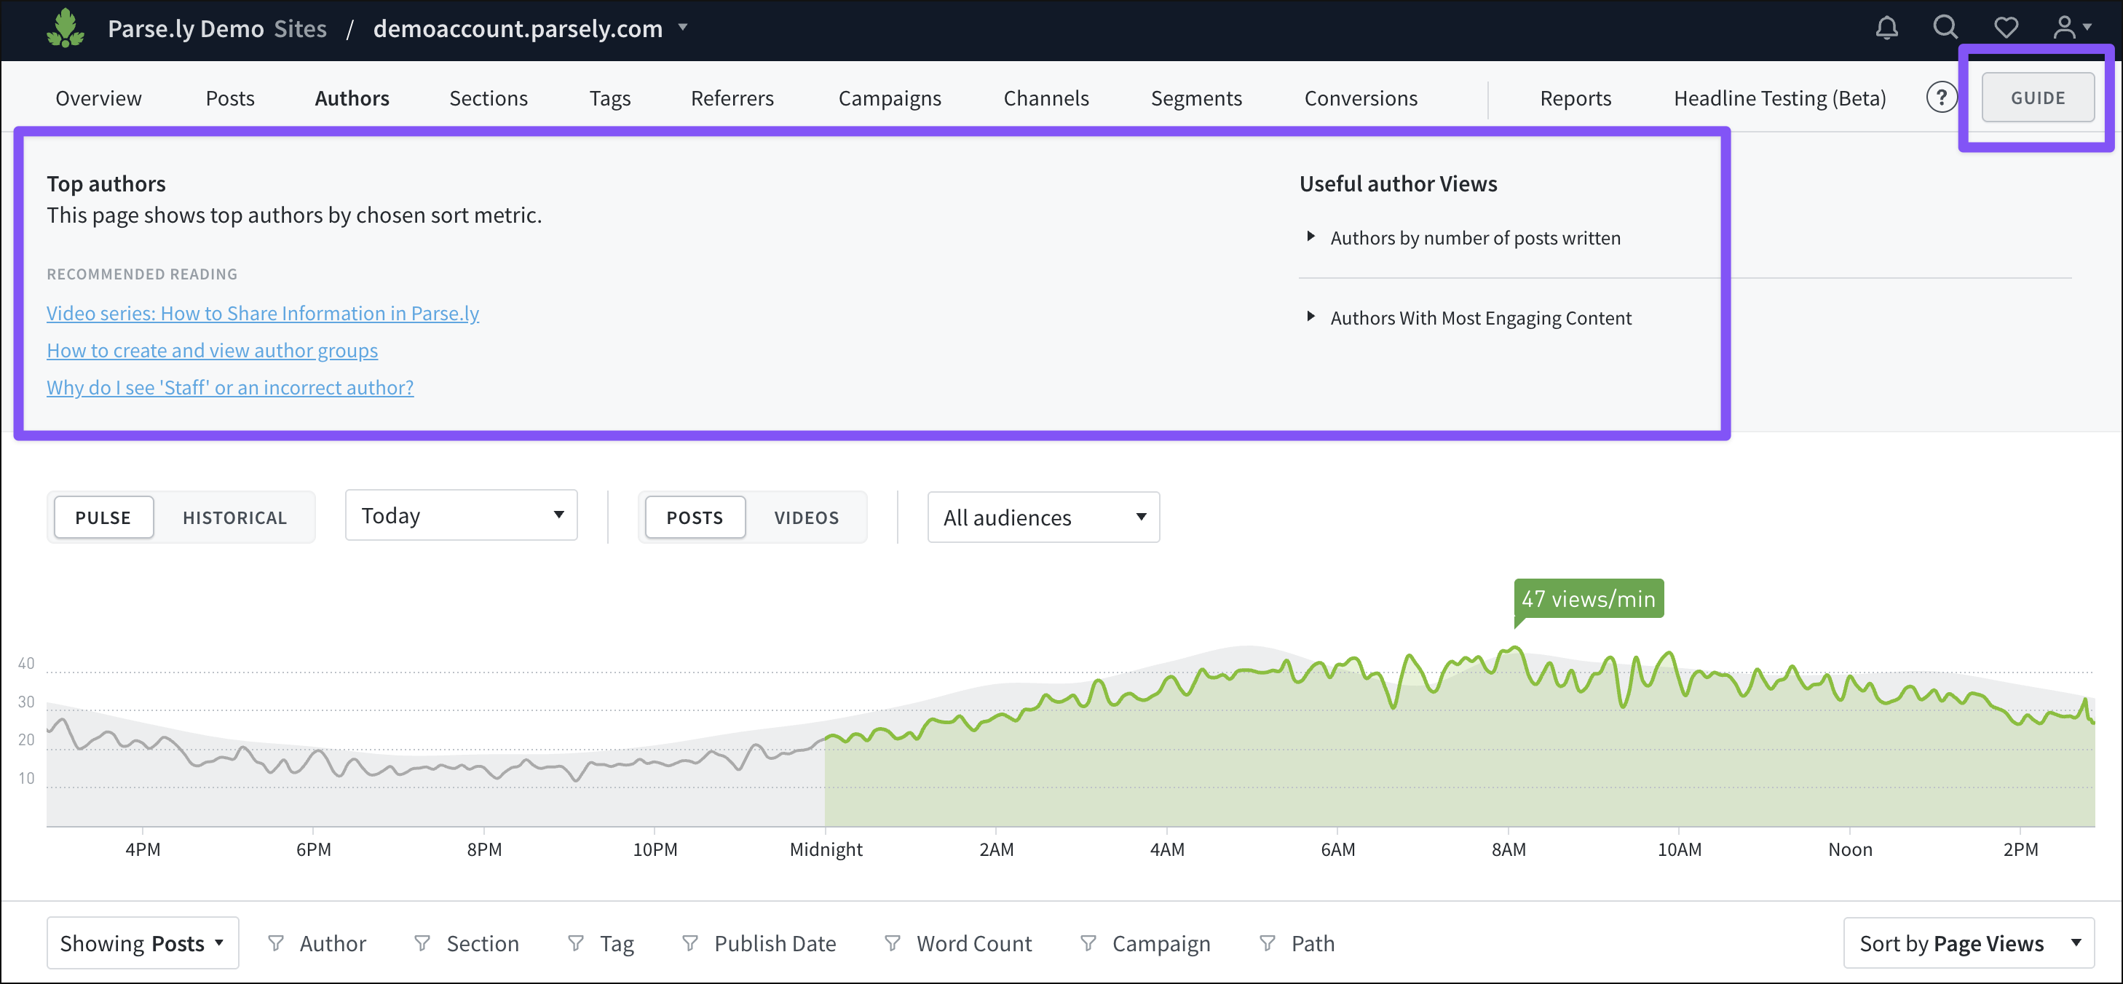Open the Campaigns tab
This screenshot has height=984, width=2123.
[889, 98]
